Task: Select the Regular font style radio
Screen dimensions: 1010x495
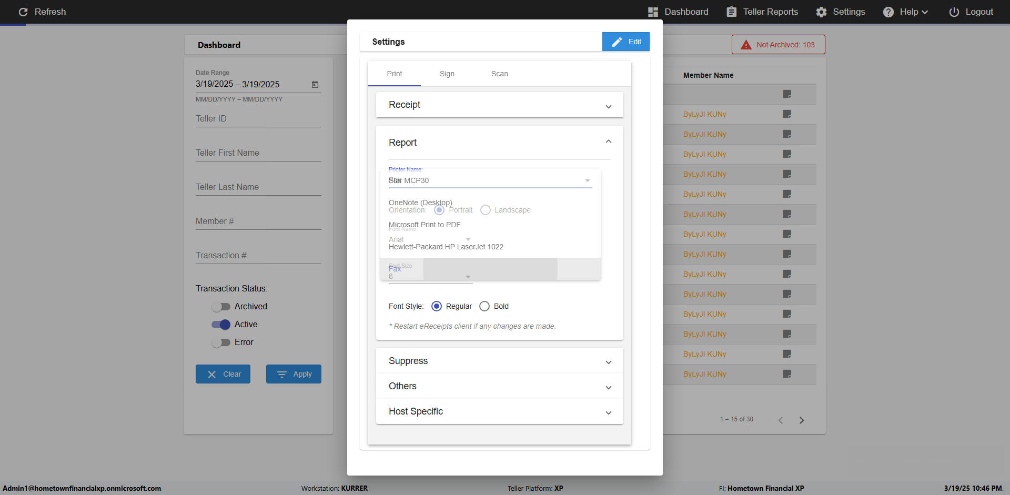Action: pyautogui.click(x=437, y=306)
